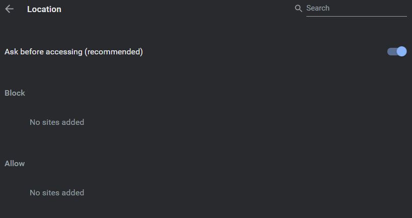Return to Site Settings with the back arrow
Screen dimensions: 412x218
pyautogui.click(x=9, y=9)
